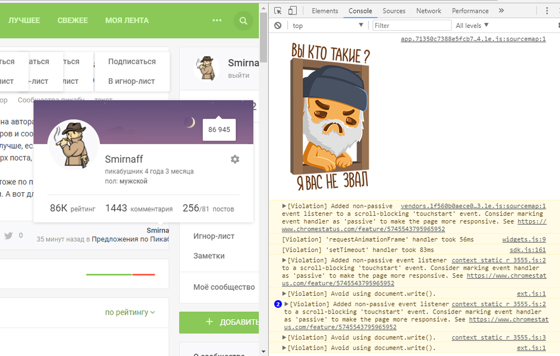Viewport: 560px width, 356px height.
Task: Activate the DevTools inspect element picker
Action: tap(278, 11)
